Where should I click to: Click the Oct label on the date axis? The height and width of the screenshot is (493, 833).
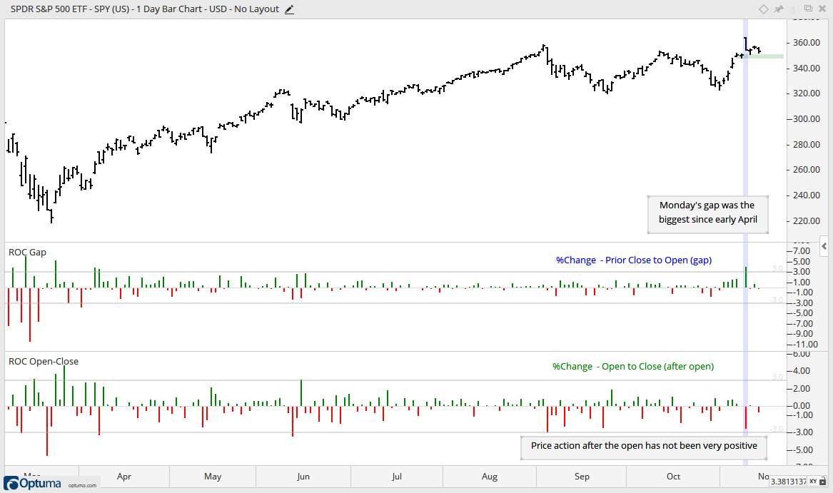(x=673, y=477)
